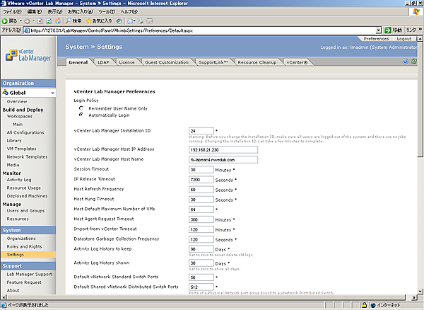Open Roles and Rights in the sidebar

[x=24, y=246]
